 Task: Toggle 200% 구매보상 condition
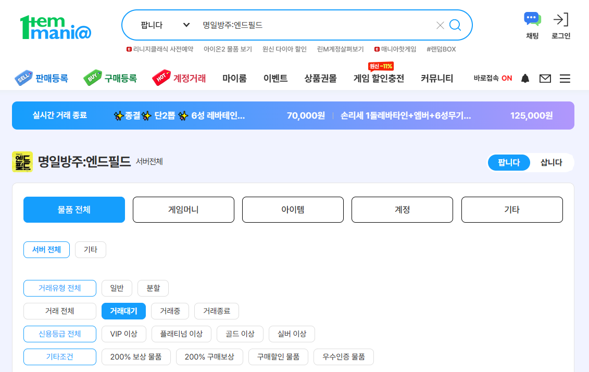(x=209, y=356)
